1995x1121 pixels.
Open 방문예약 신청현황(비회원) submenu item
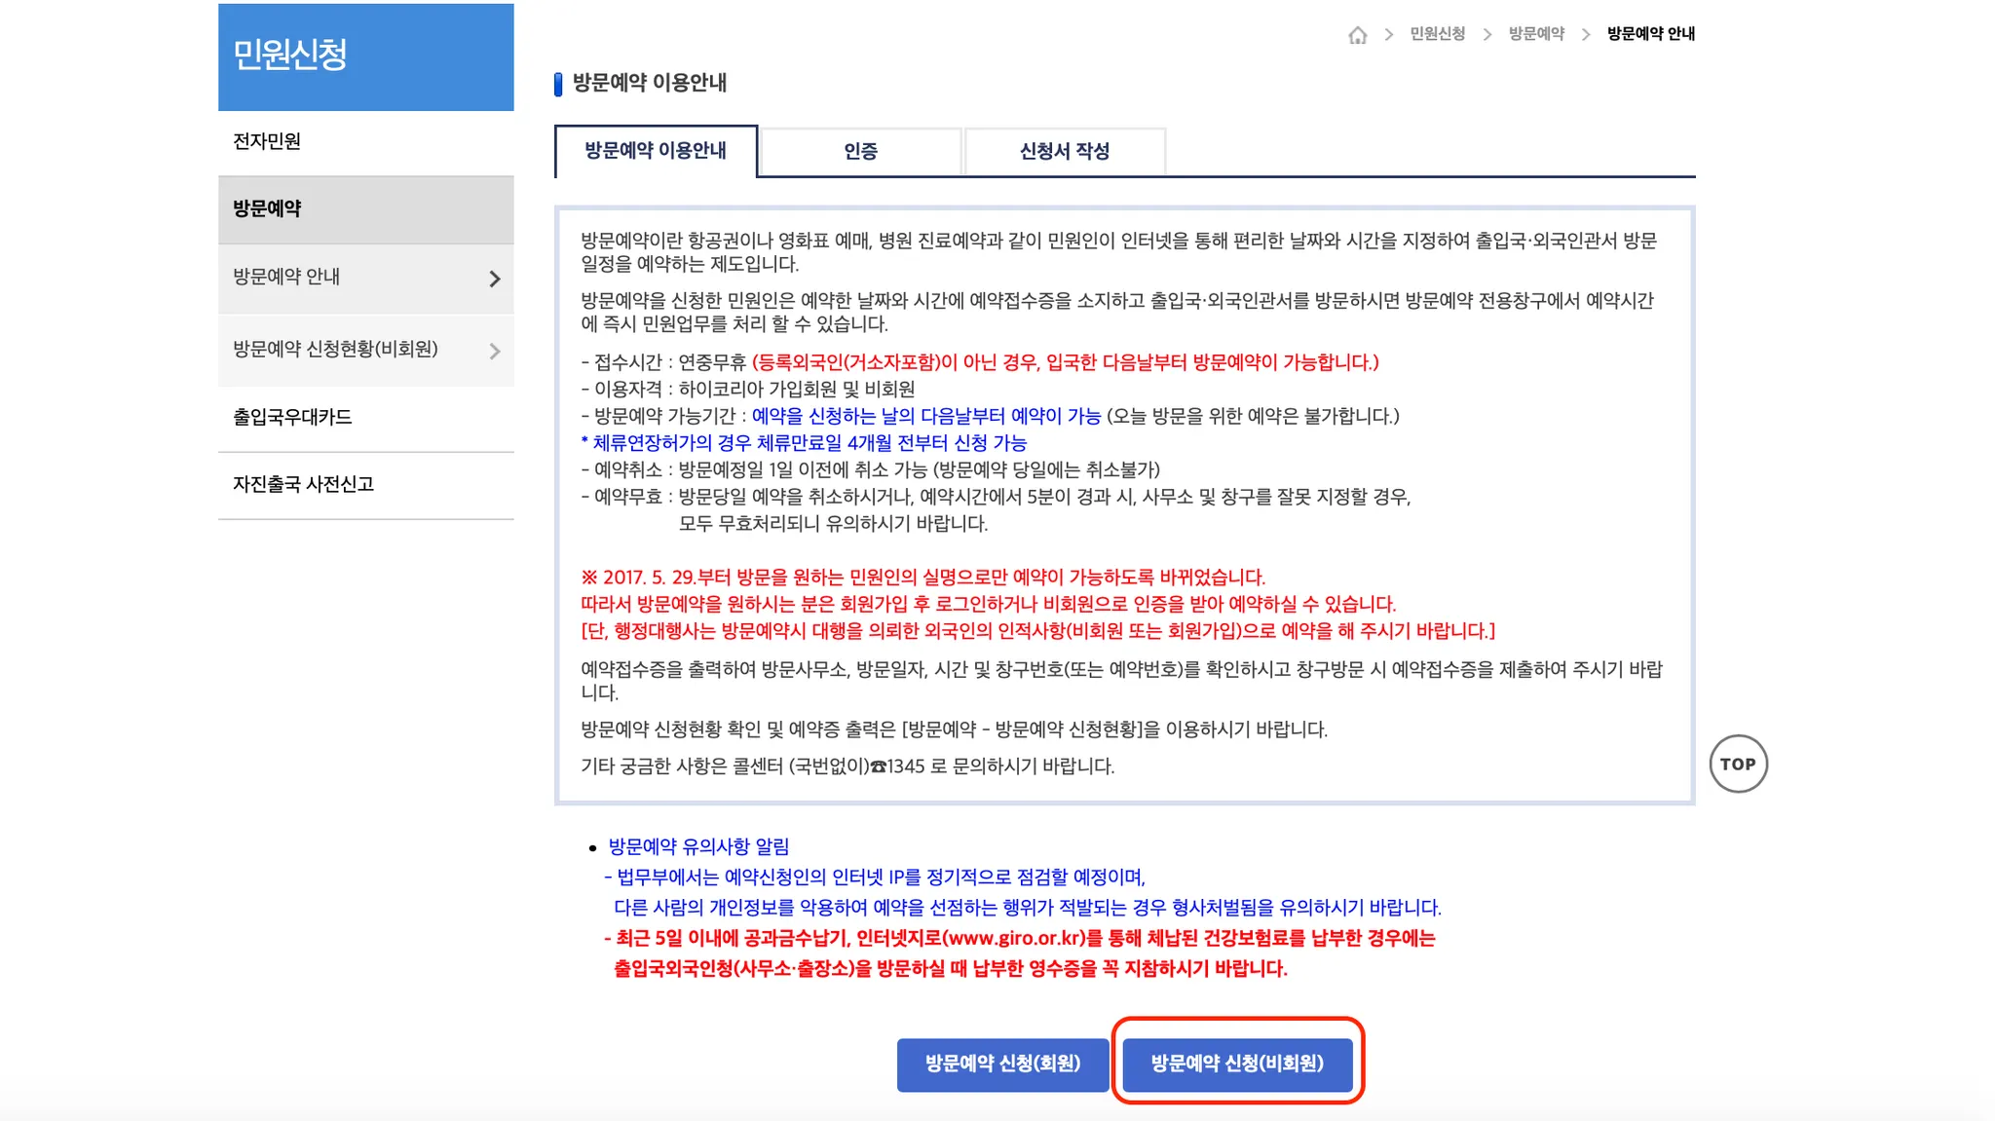pos(335,349)
